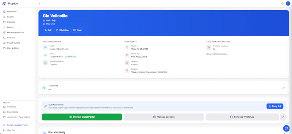Viewport: 292px width, 134px height.
Task: Click the email envelope icon in Guest Information
Action: [45, 48]
